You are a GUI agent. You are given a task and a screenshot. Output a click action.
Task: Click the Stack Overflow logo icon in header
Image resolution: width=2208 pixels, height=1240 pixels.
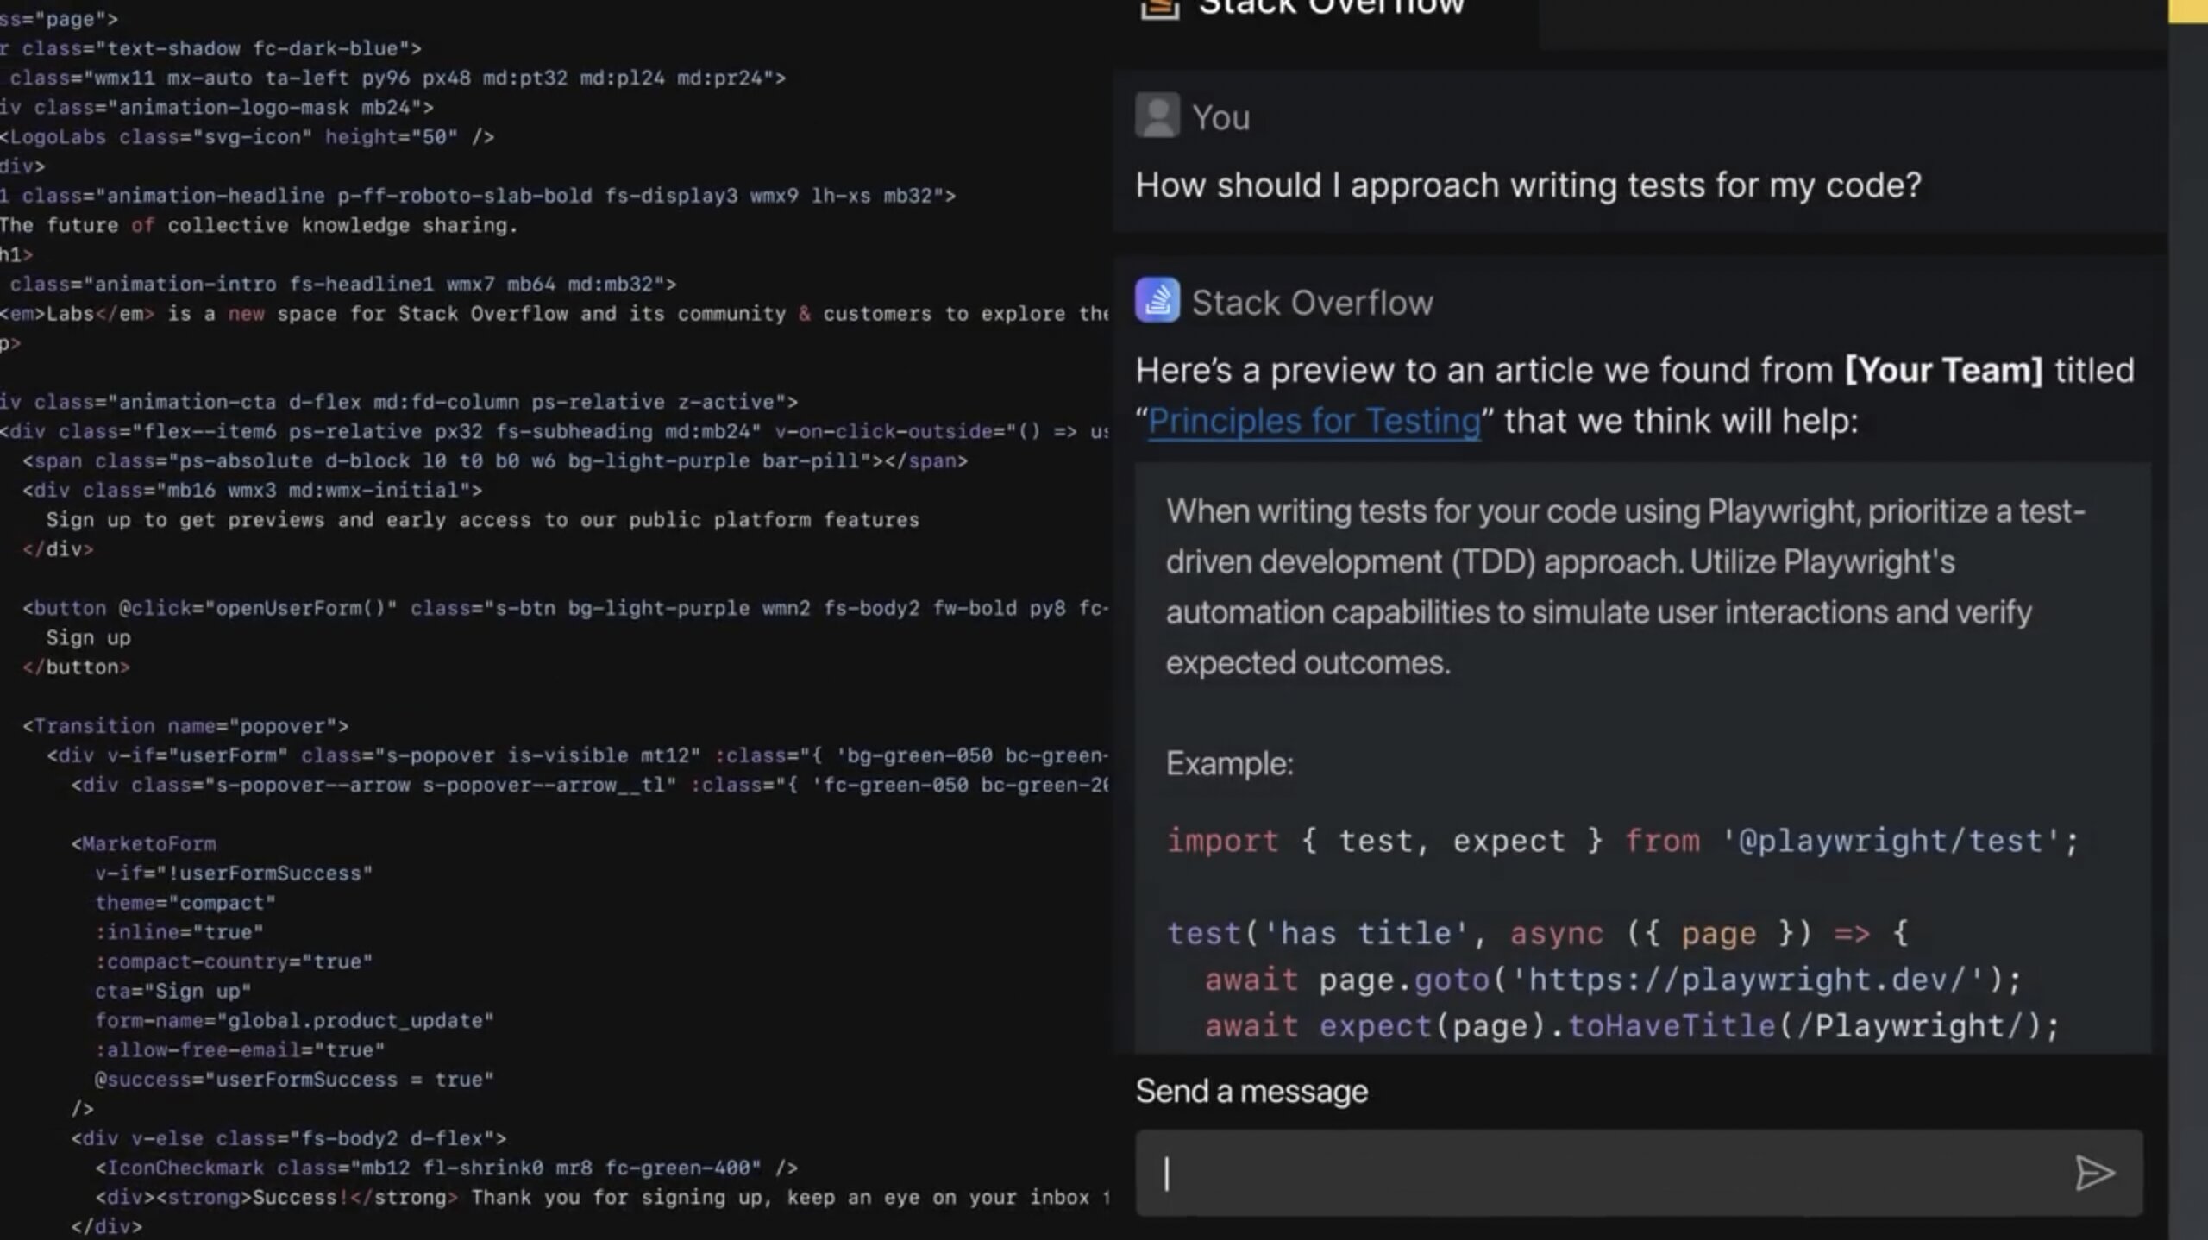1159,7
